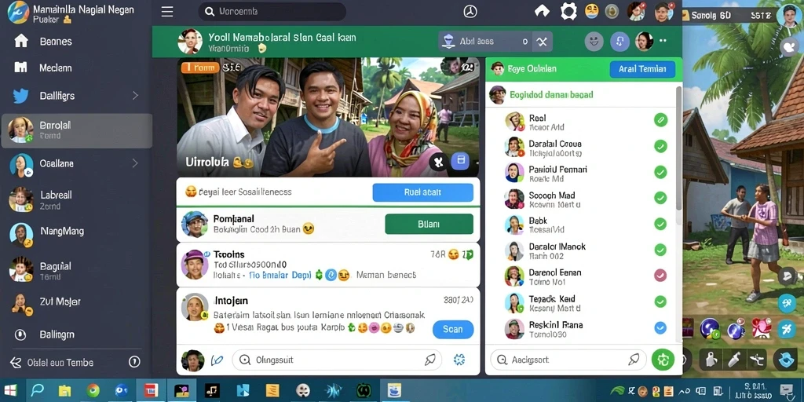The height and width of the screenshot is (402, 804).
Task: Expand the Osallane chevron
Action: pos(135,163)
